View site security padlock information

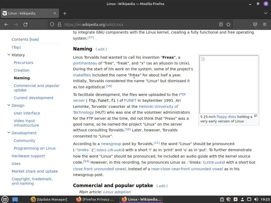(60, 25)
